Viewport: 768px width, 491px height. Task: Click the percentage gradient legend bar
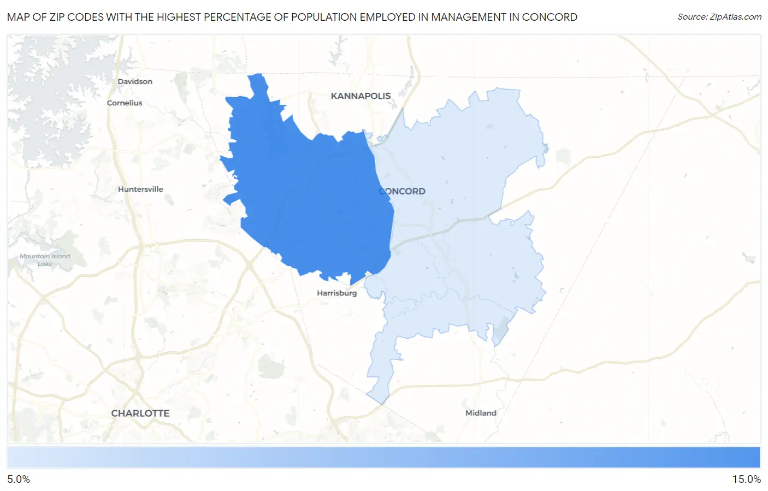[383, 457]
